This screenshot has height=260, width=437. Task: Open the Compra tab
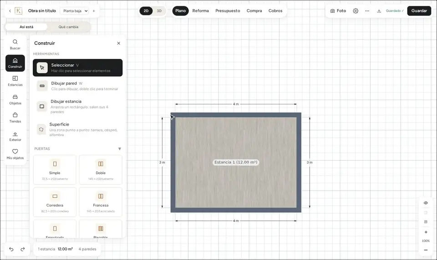pyautogui.click(x=254, y=11)
